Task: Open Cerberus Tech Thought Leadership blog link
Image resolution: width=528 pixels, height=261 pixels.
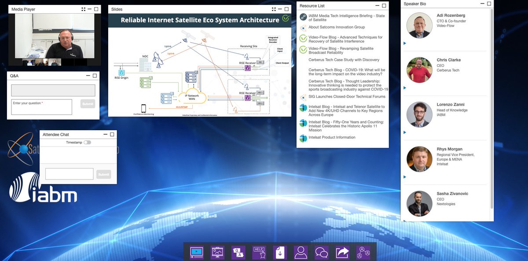Action: (348, 86)
